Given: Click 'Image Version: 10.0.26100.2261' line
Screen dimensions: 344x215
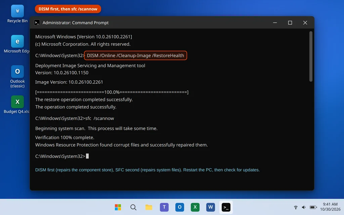Looking at the screenshot, I should [69, 82].
